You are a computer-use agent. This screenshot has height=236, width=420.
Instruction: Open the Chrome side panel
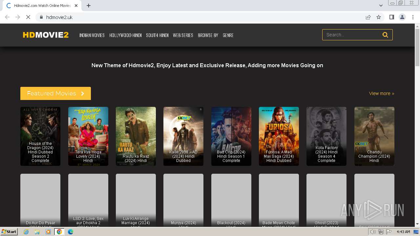(x=391, y=17)
